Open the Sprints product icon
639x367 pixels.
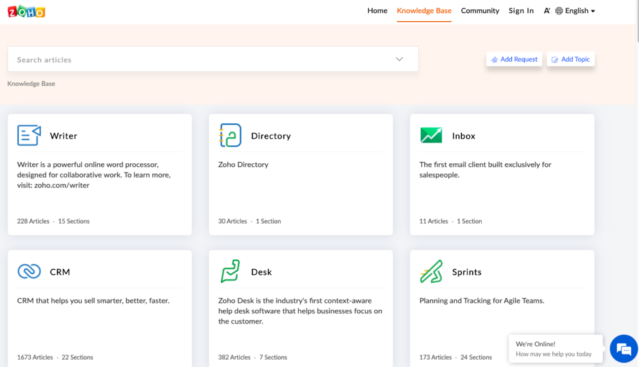point(431,272)
